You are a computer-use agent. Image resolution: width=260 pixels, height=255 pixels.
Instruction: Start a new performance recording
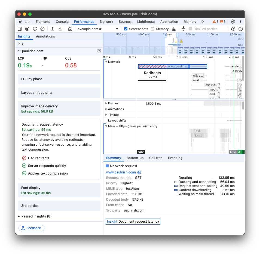point(27,29)
